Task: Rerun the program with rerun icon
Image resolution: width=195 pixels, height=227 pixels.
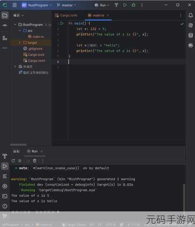Action: tap(13, 161)
